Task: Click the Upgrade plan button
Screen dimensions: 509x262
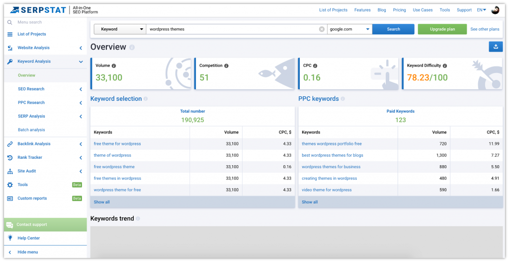Action: point(442,29)
